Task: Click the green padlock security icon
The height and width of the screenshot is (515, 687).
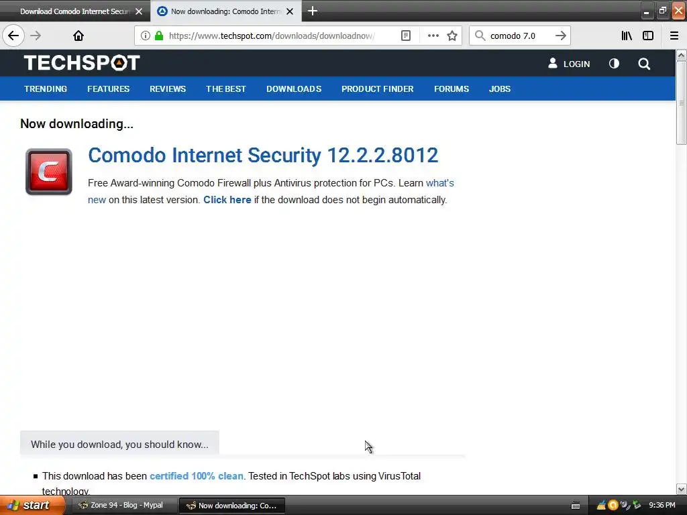Action: pos(159,36)
